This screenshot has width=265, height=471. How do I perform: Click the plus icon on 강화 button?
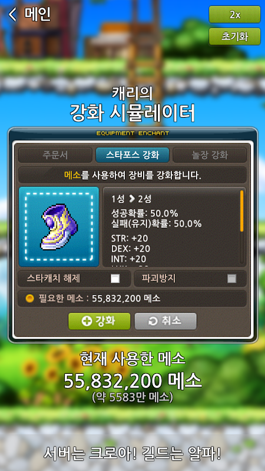pyautogui.click(x=87, y=321)
